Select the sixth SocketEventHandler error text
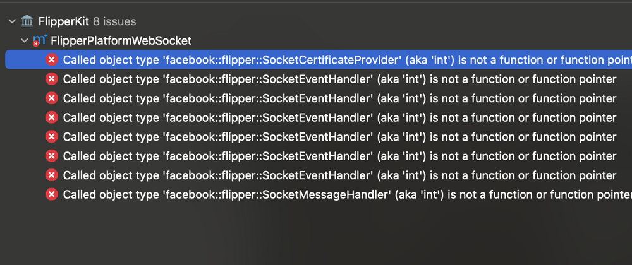This screenshot has width=632, height=265. pyautogui.click(x=339, y=175)
